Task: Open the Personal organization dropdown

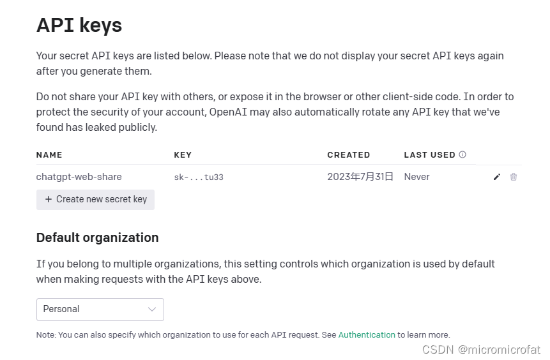Action: [100, 310]
